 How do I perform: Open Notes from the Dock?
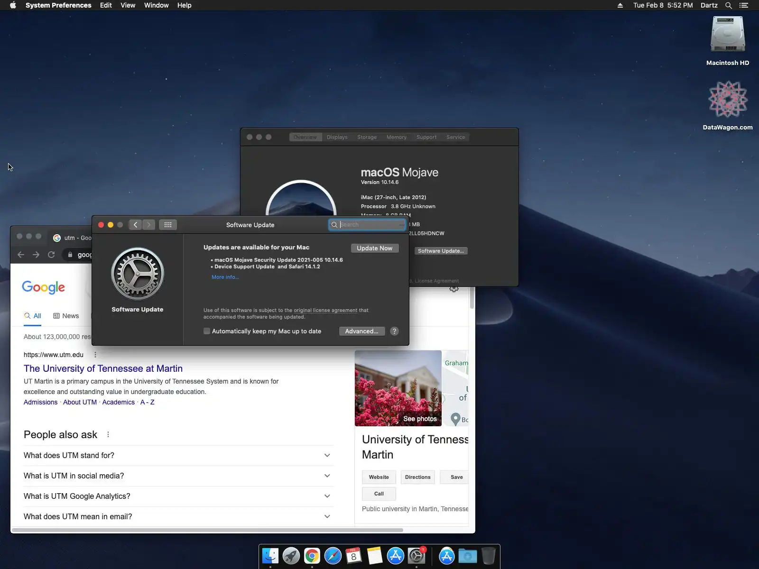(x=375, y=556)
